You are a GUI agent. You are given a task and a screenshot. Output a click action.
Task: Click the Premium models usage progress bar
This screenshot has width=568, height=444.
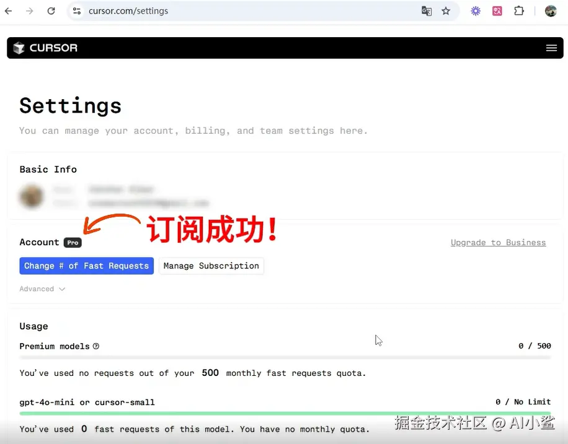click(x=285, y=357)
